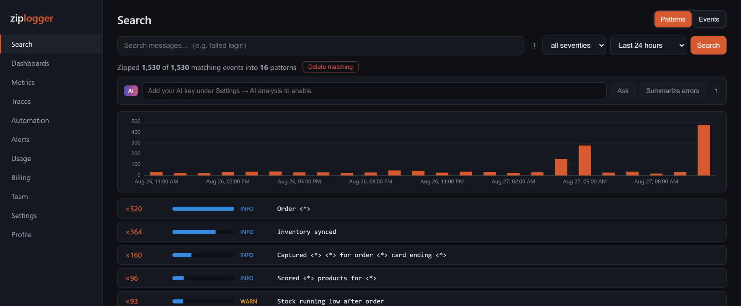Click the Delete matching button
Screen dimensions: 741x306
coord(330,67)
